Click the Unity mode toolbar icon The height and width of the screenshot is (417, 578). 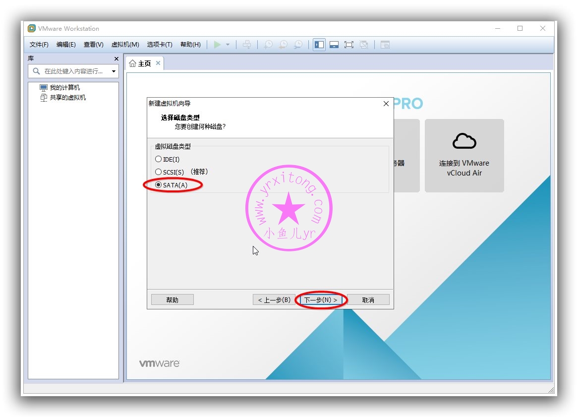coord(364,45)
